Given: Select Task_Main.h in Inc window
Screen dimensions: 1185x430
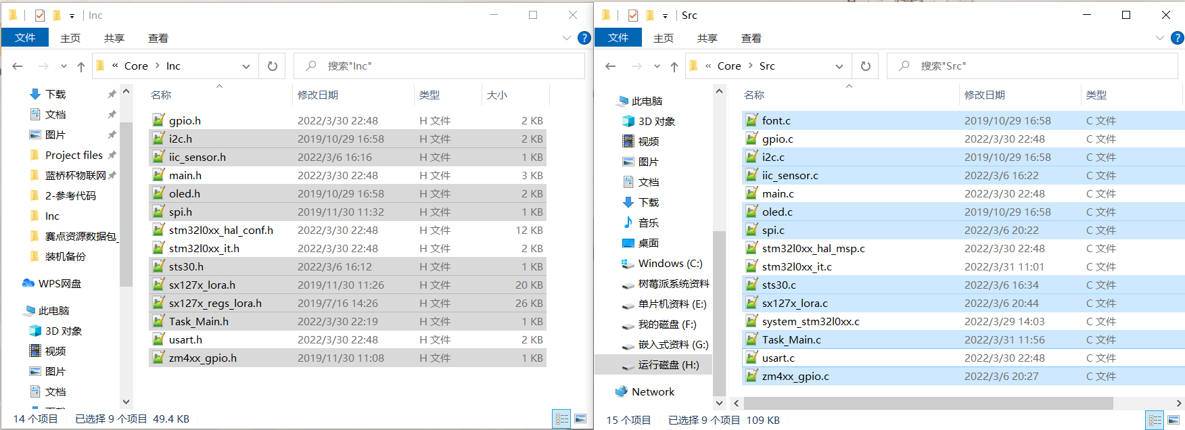Looking at the screenshot, I should tap(348, 321).
